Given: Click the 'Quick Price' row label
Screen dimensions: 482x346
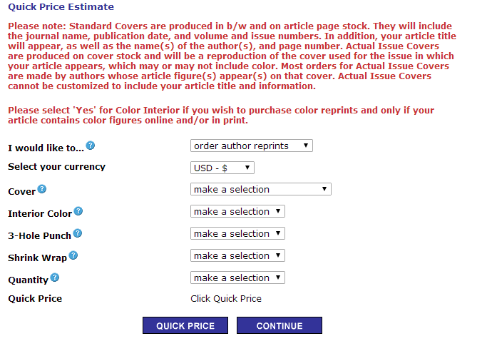Looking at the screenshot, I should (35, 299).
